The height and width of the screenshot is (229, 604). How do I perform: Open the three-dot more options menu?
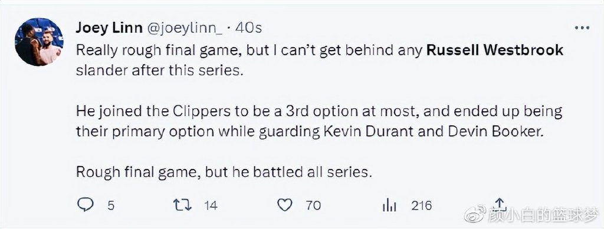[x=582, y=28]
